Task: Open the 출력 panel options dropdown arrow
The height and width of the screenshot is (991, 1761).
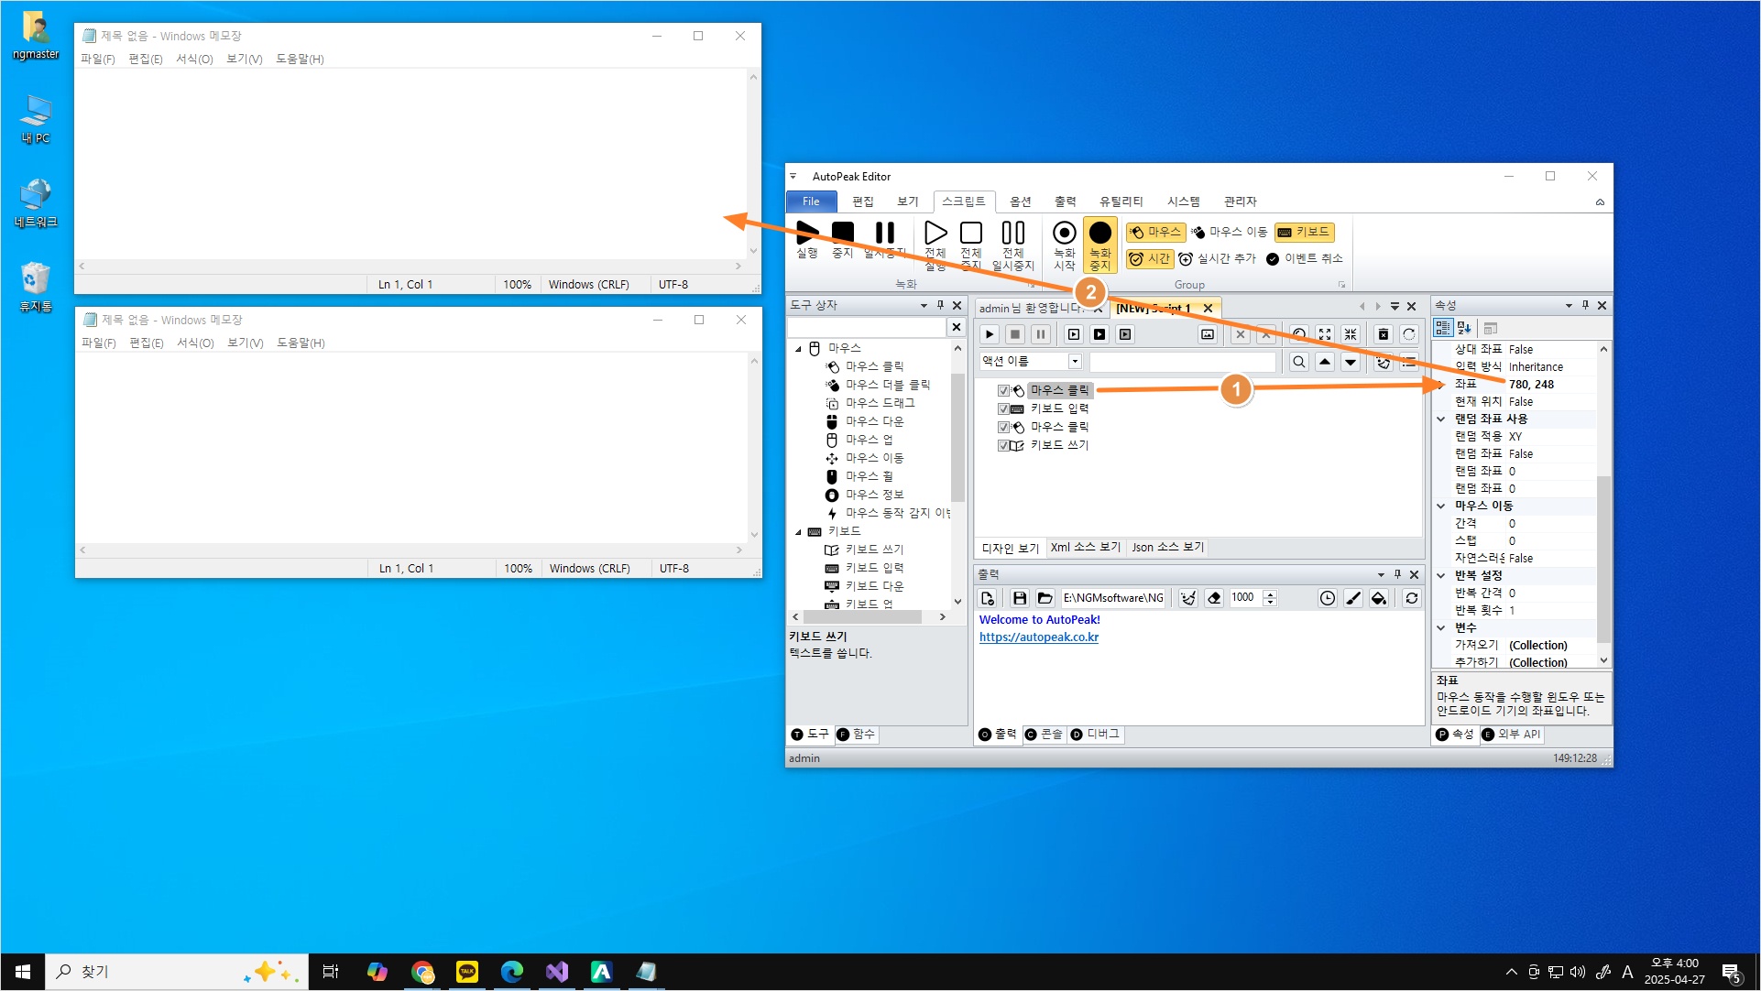Action: 1381,575
